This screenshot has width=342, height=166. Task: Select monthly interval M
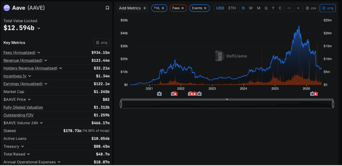pos(259,8)
